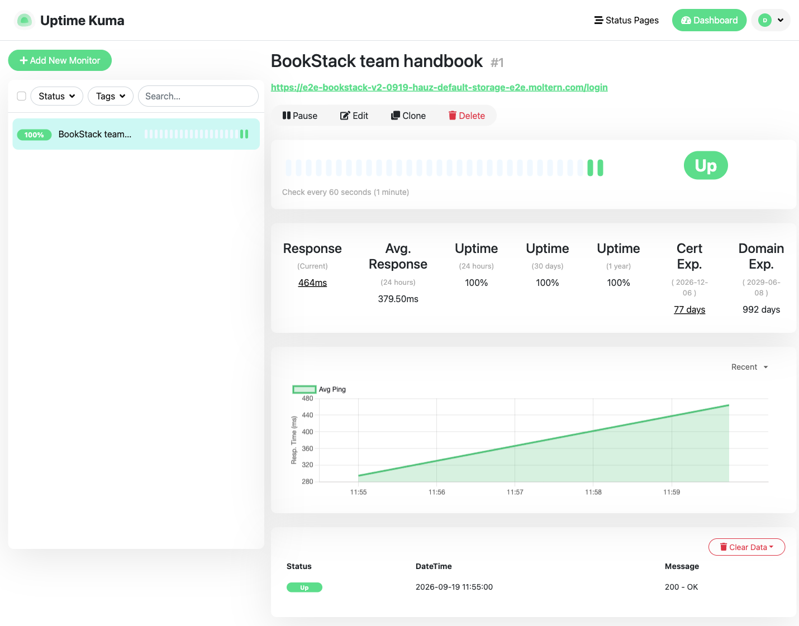Image resolution: width=799 pixels, height=626 pixels.
Task: Click the Uptime Kuma title text
Action: pos(82,21)
